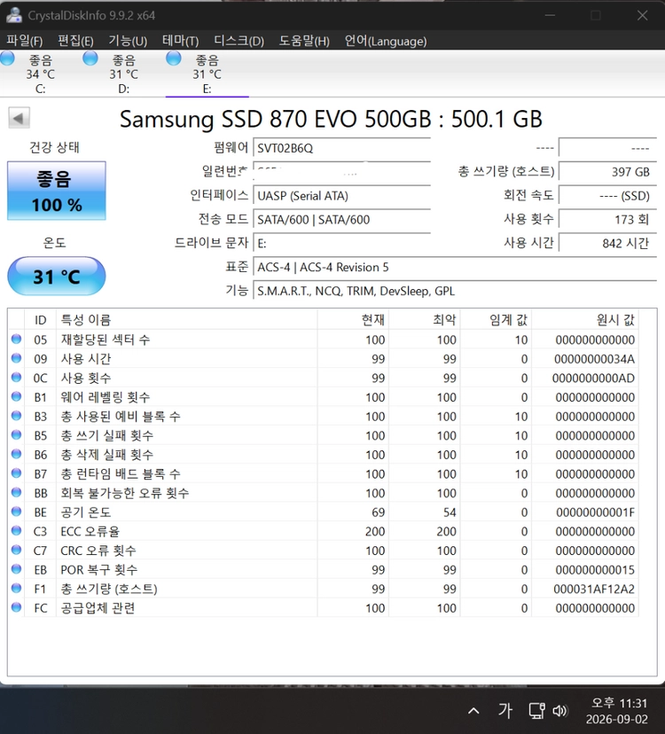The width and height of the screenshot is (665, 734).
Task: Click status orb of attribute EB
Action: click(16, 569)
